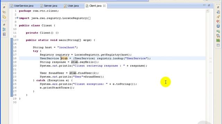Open the orange arrow view icon in right trim
Viewport: 222px width, 124px height.
(218, 17)
